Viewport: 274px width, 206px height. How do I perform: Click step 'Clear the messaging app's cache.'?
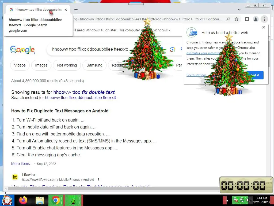coord(49,155)
